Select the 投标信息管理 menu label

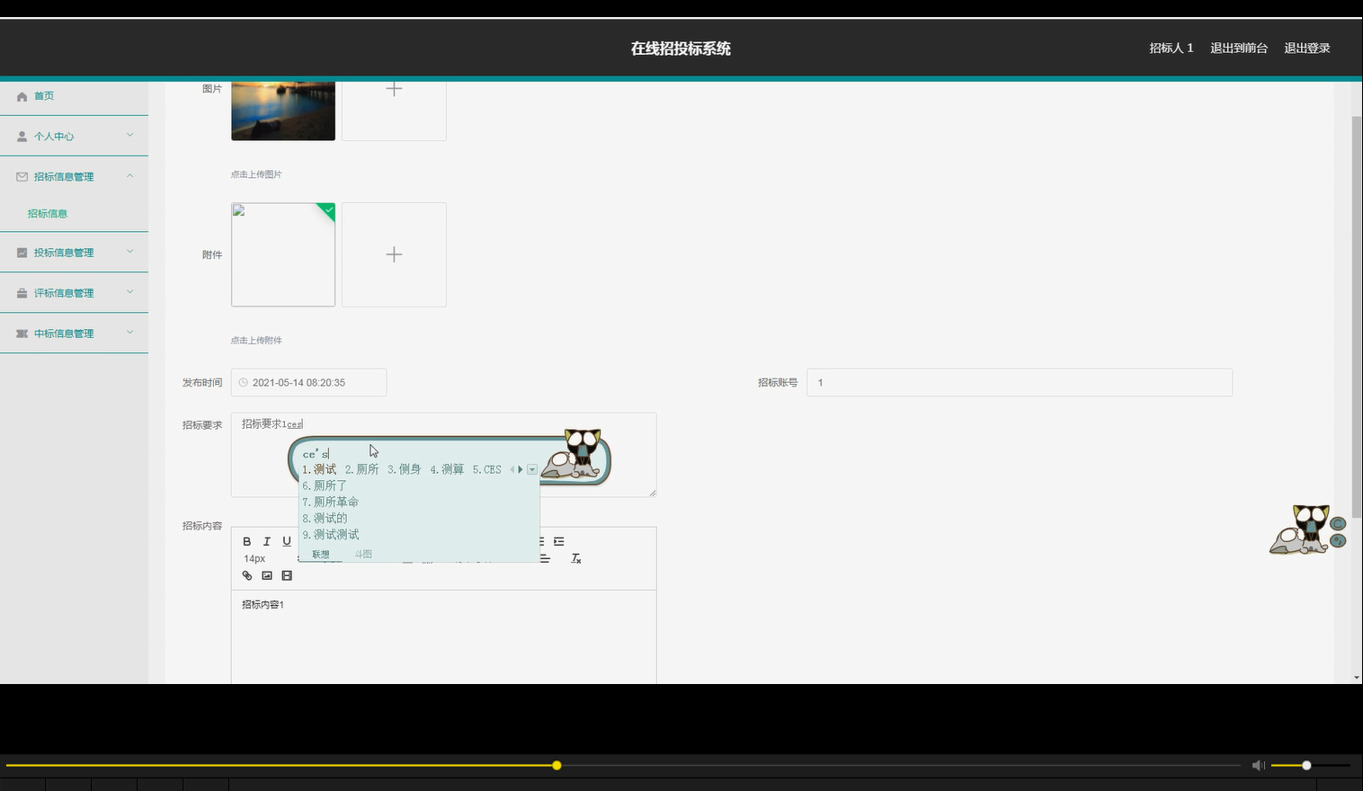[x=64, y=253]
